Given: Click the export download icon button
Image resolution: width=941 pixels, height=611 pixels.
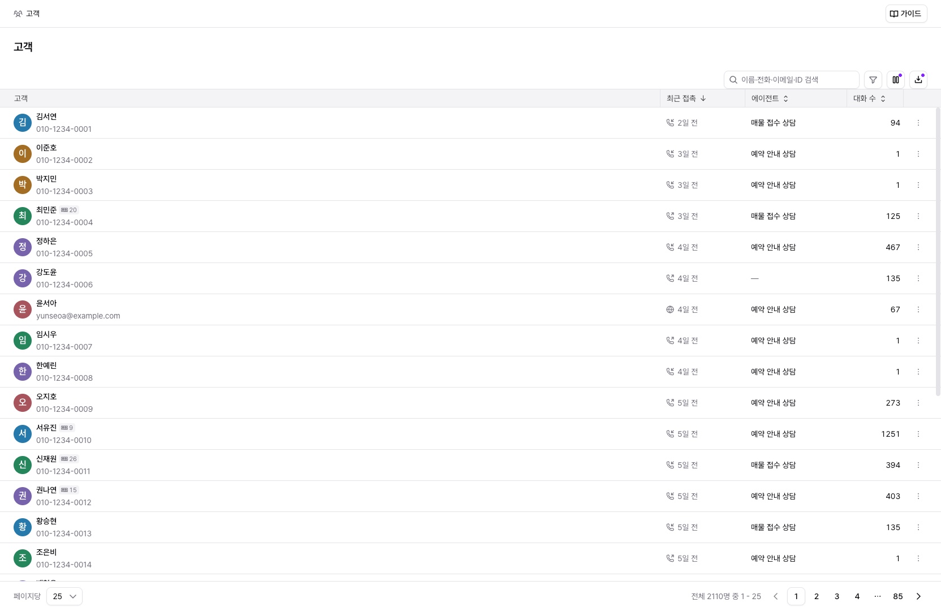Looking at the screenshot, I should (918, 80).
